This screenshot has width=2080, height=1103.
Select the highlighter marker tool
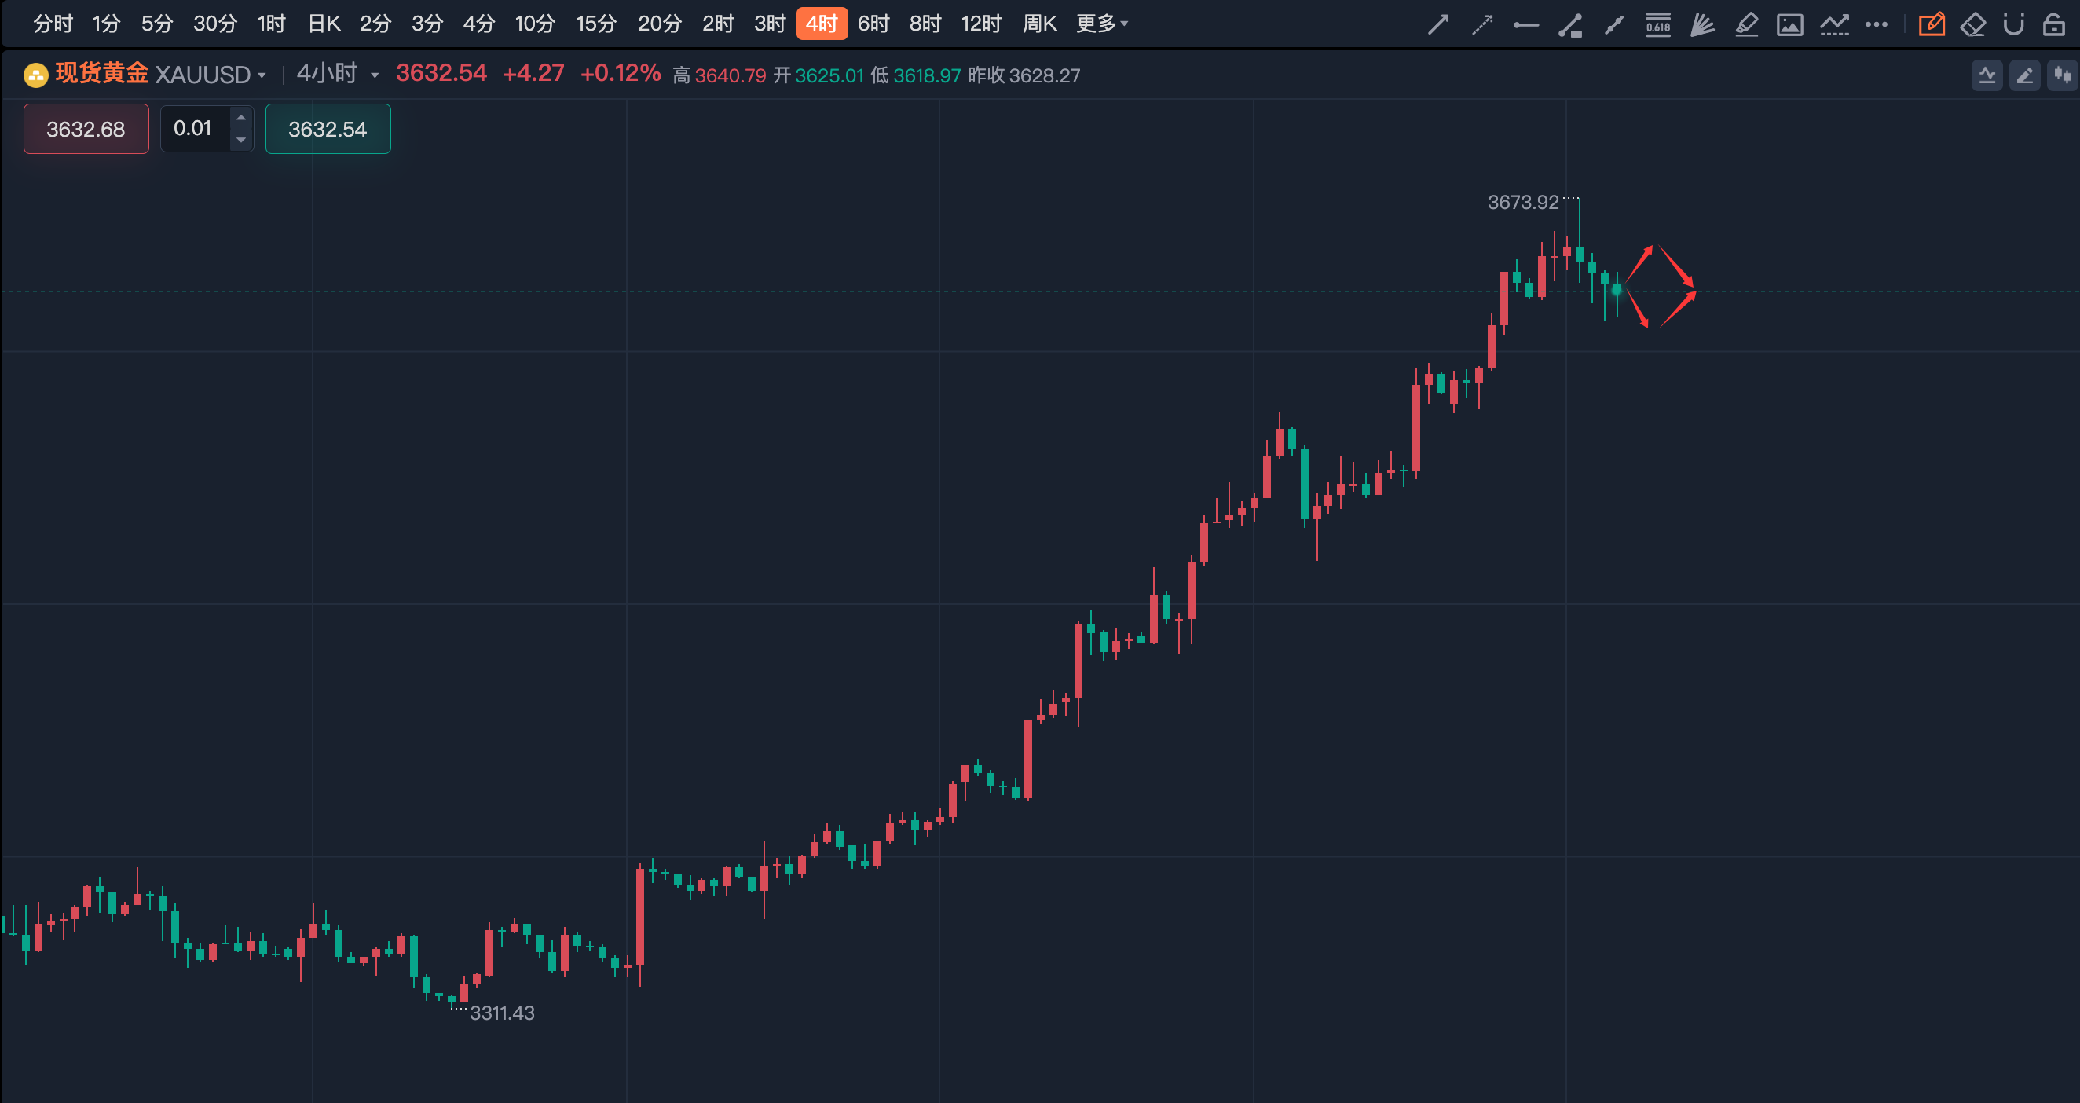(x=1745, y=24)
